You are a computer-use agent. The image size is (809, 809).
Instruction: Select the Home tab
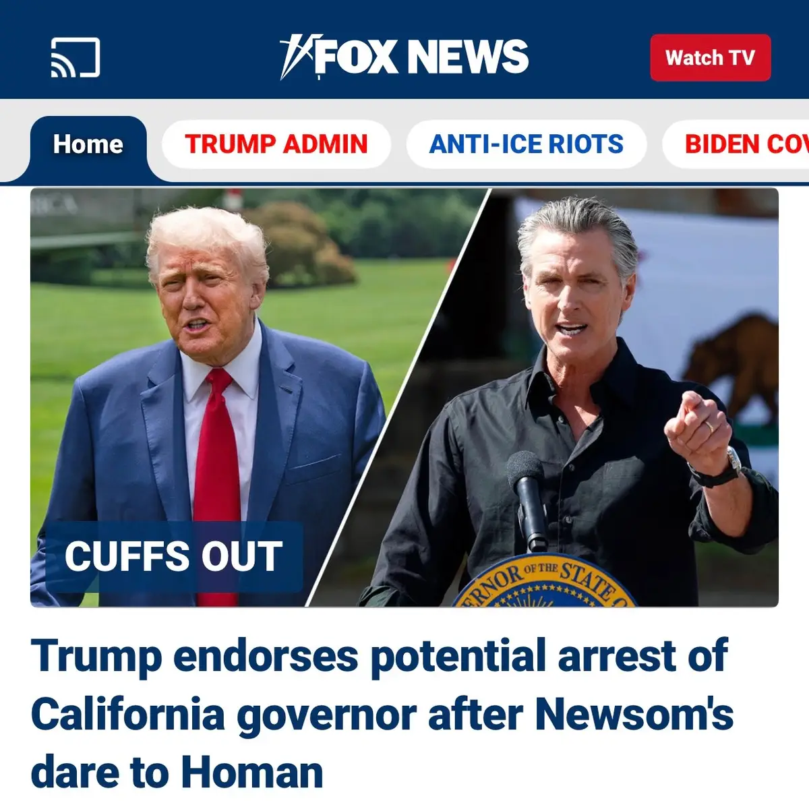tap(88, 144)
